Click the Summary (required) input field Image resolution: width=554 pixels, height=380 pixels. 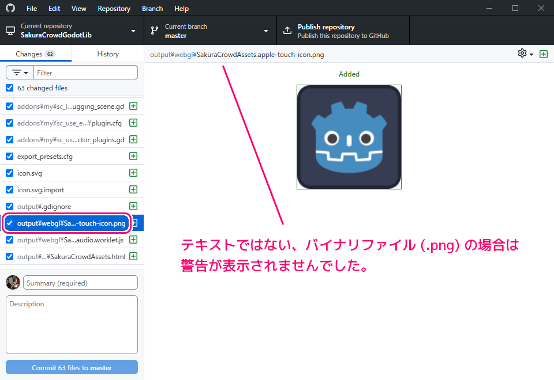pos(80,283)
